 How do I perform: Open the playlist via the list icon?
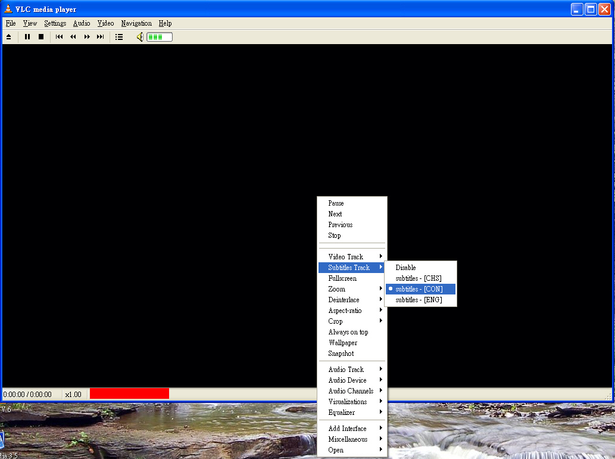119,37
